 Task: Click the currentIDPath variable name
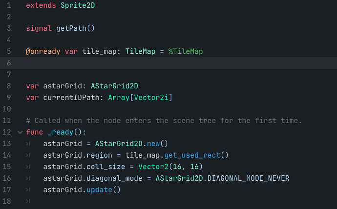click(67, 98)
